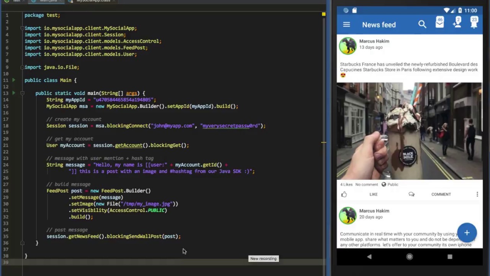490x276 pixels.
Task: Tap the blue floating plus button
Action: click(x=467, y=233)
